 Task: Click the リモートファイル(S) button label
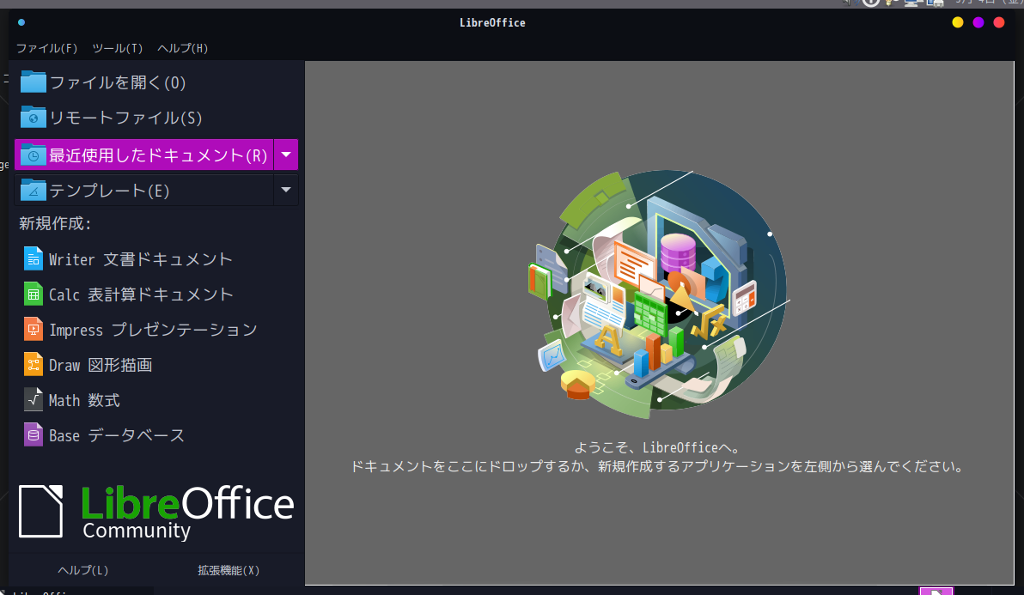click(x=125, y=118)
